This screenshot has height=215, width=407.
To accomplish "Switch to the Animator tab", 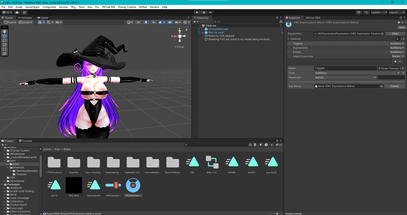I will [x=25, y=18].
